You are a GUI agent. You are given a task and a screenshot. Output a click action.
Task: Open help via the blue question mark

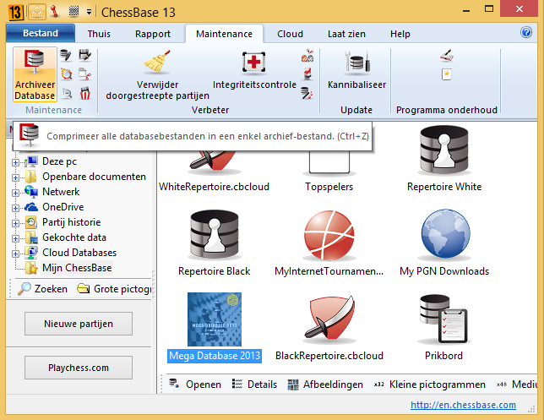[526, 32]
